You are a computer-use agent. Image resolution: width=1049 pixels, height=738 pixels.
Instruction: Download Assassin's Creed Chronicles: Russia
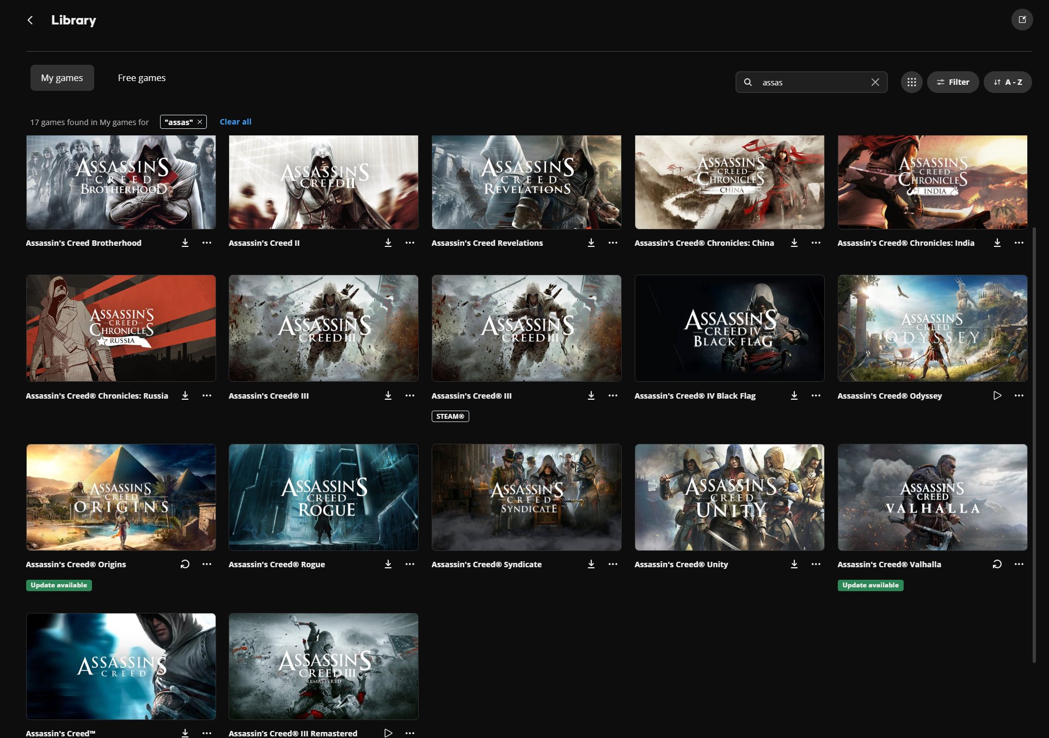point(185,396)
